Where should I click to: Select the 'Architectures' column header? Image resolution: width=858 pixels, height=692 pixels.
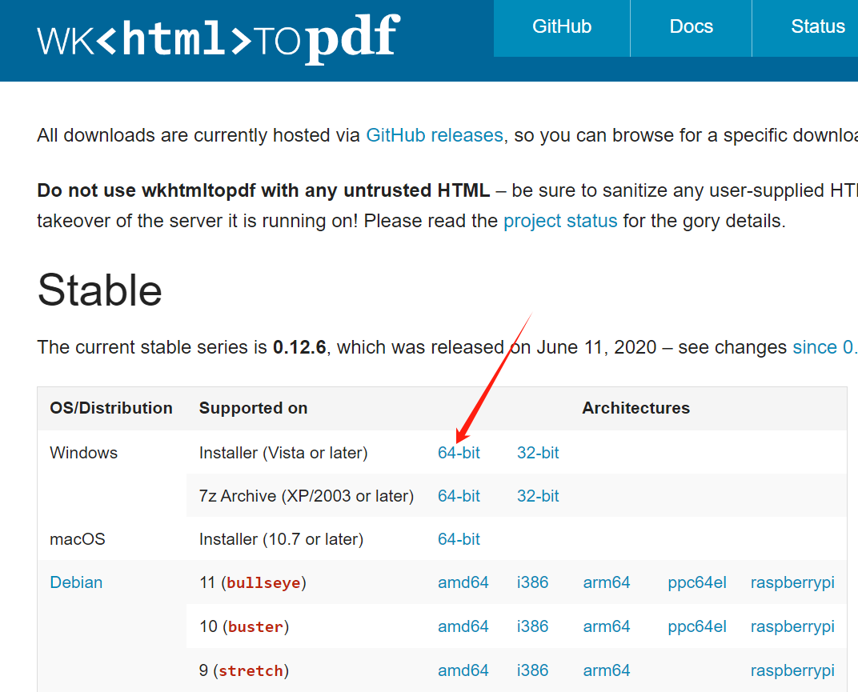tap(635, 408)
